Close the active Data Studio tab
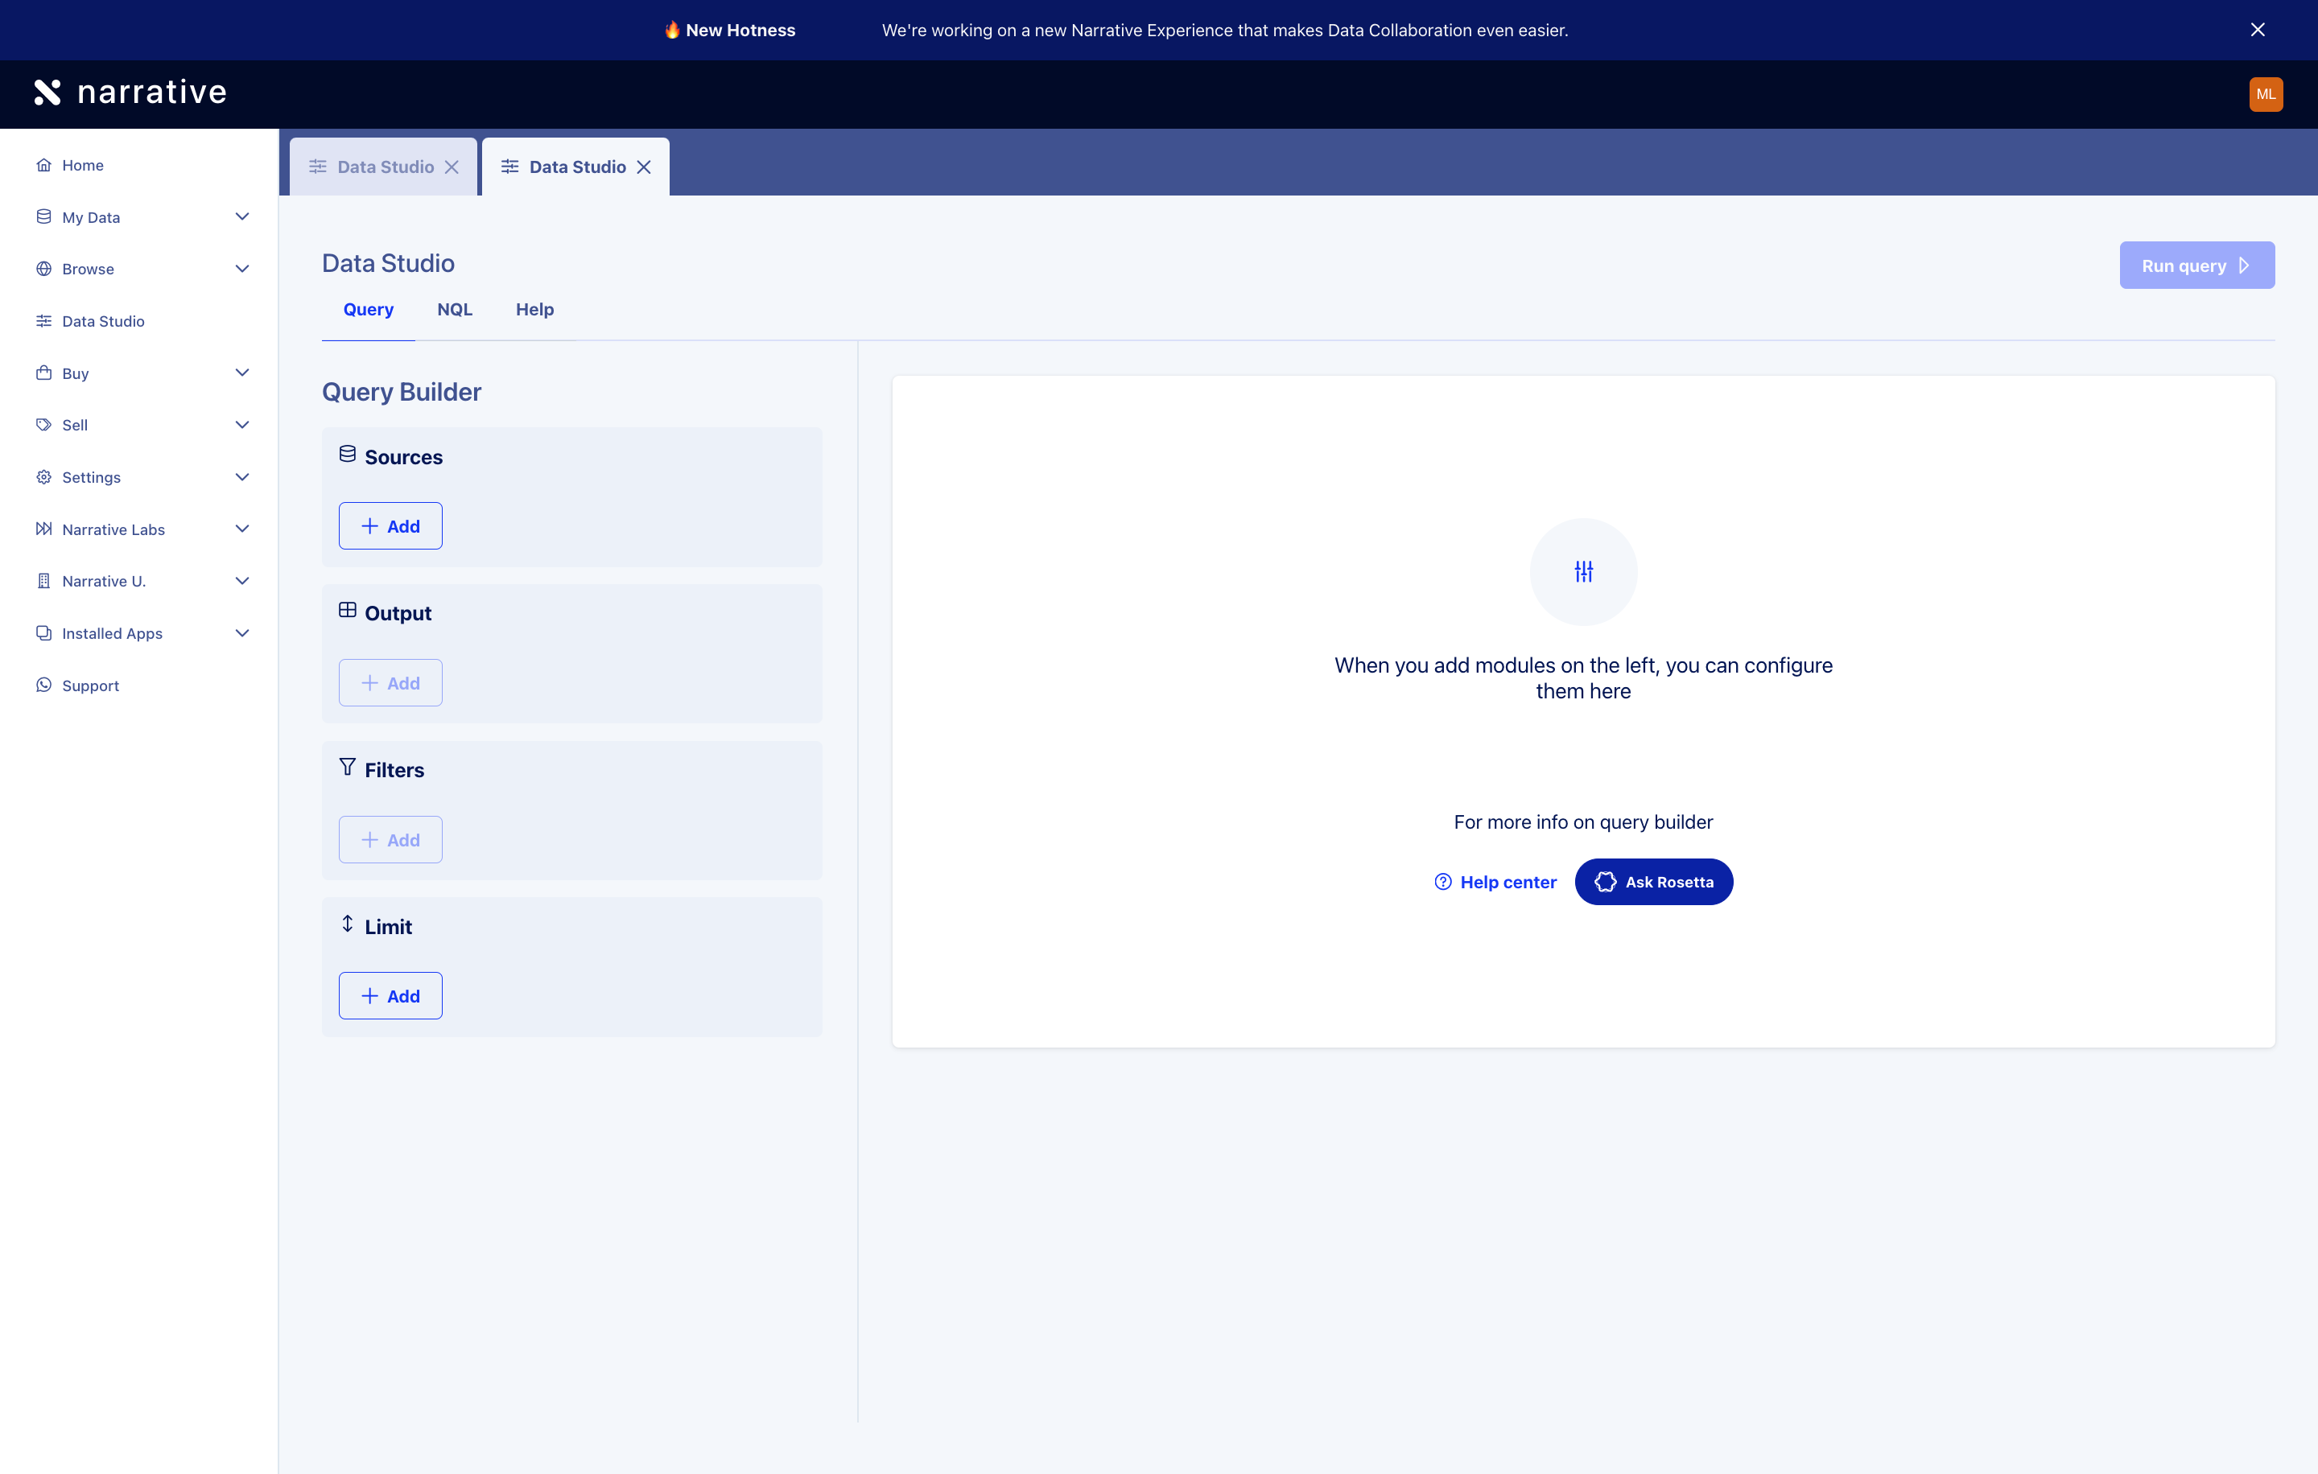 pos(644,167)
